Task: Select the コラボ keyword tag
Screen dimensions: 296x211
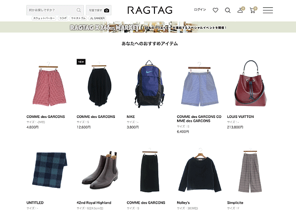Action: (63, 18)
